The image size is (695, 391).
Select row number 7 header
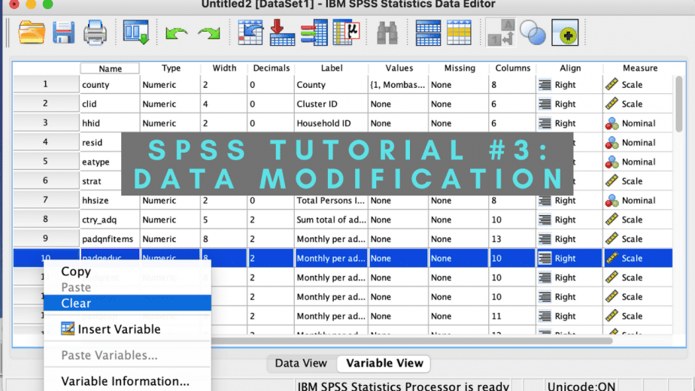coord(46,200)
